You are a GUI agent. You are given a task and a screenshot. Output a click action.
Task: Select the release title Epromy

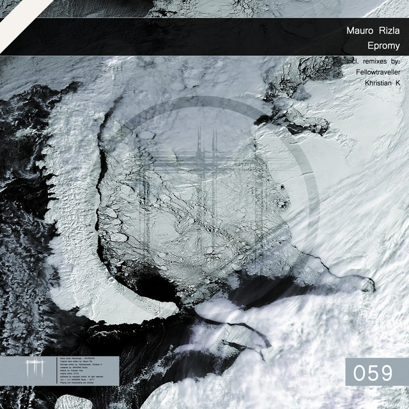click(383, 46)
